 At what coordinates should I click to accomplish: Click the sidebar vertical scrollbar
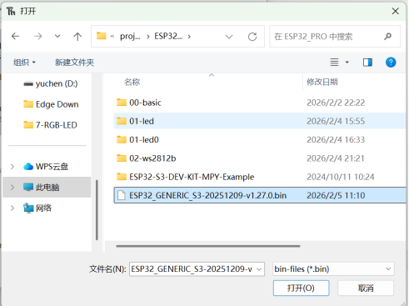(97, 209)
